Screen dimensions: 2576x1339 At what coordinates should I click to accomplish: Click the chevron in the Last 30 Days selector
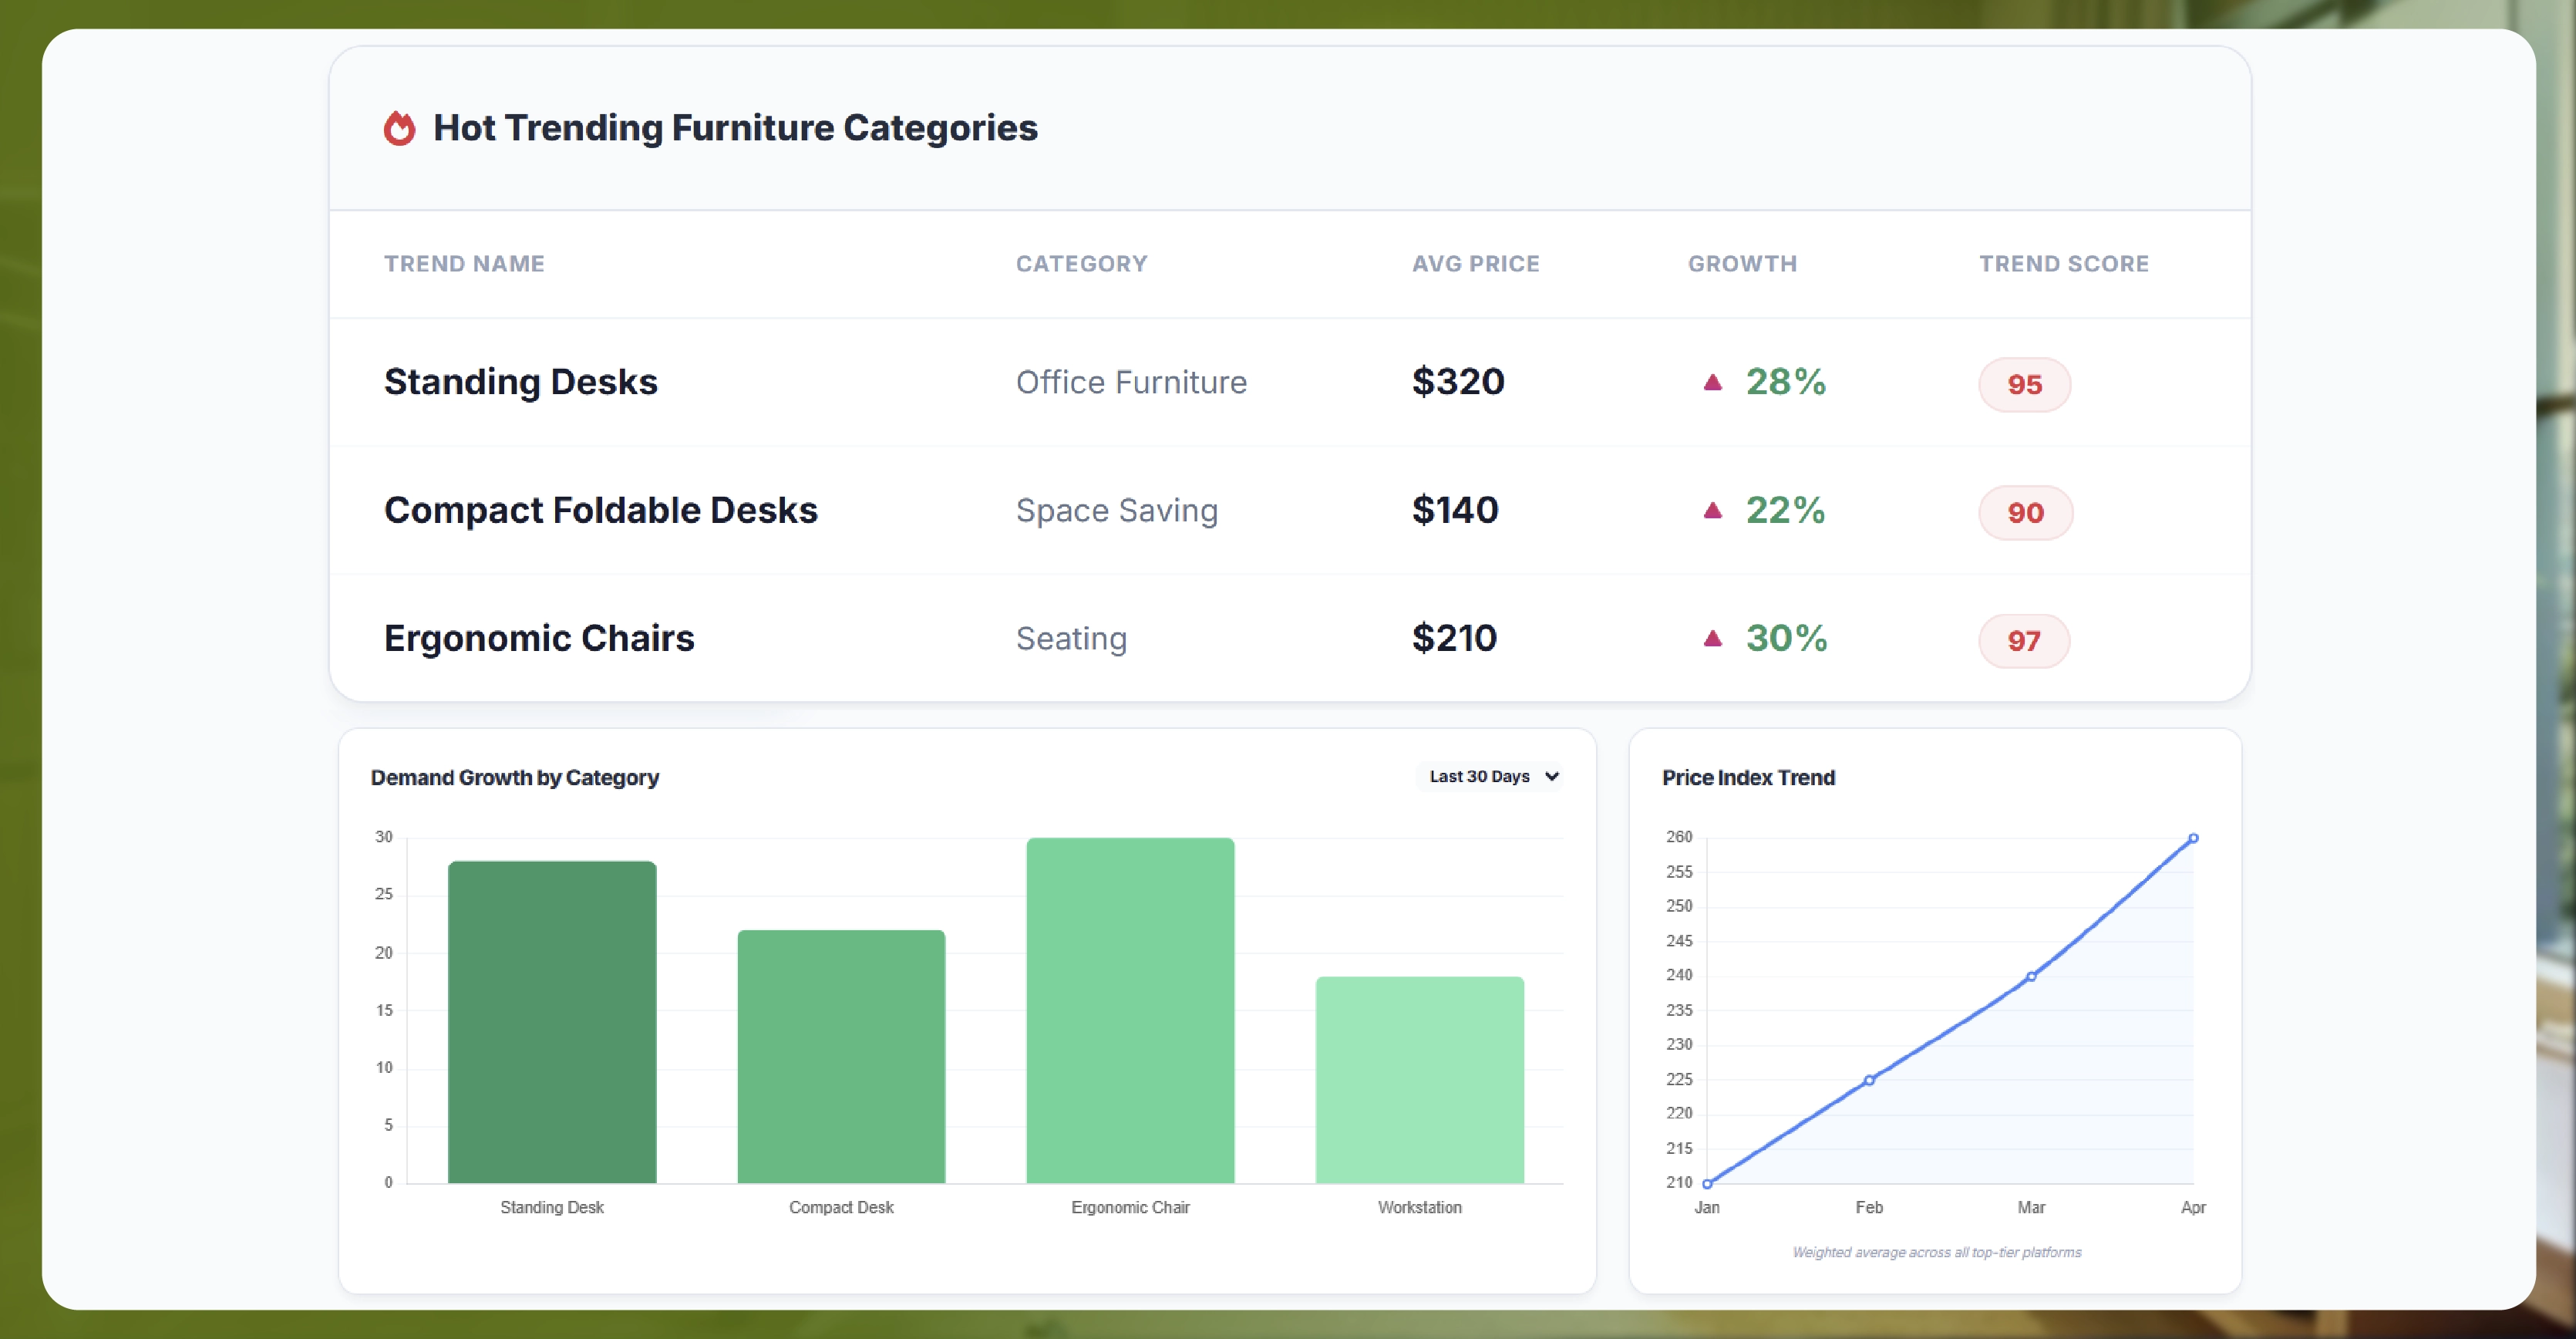[x=1551, y=776]
